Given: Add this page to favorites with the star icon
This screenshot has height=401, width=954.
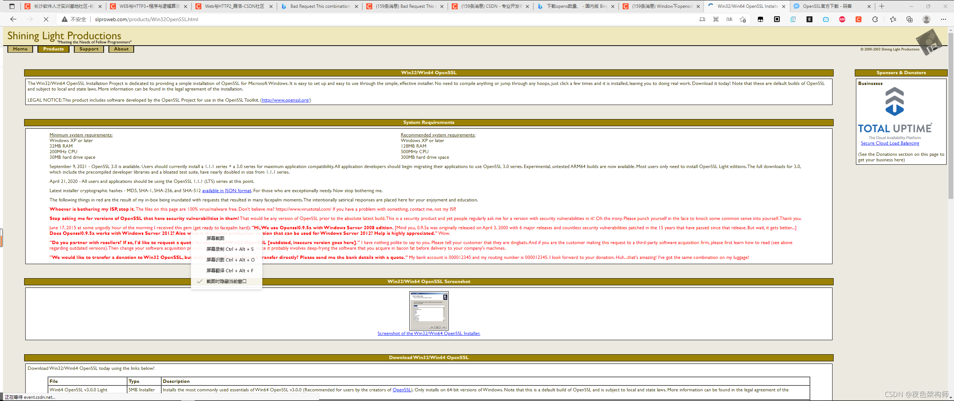Looking at the screenshot, I should 743,19.
